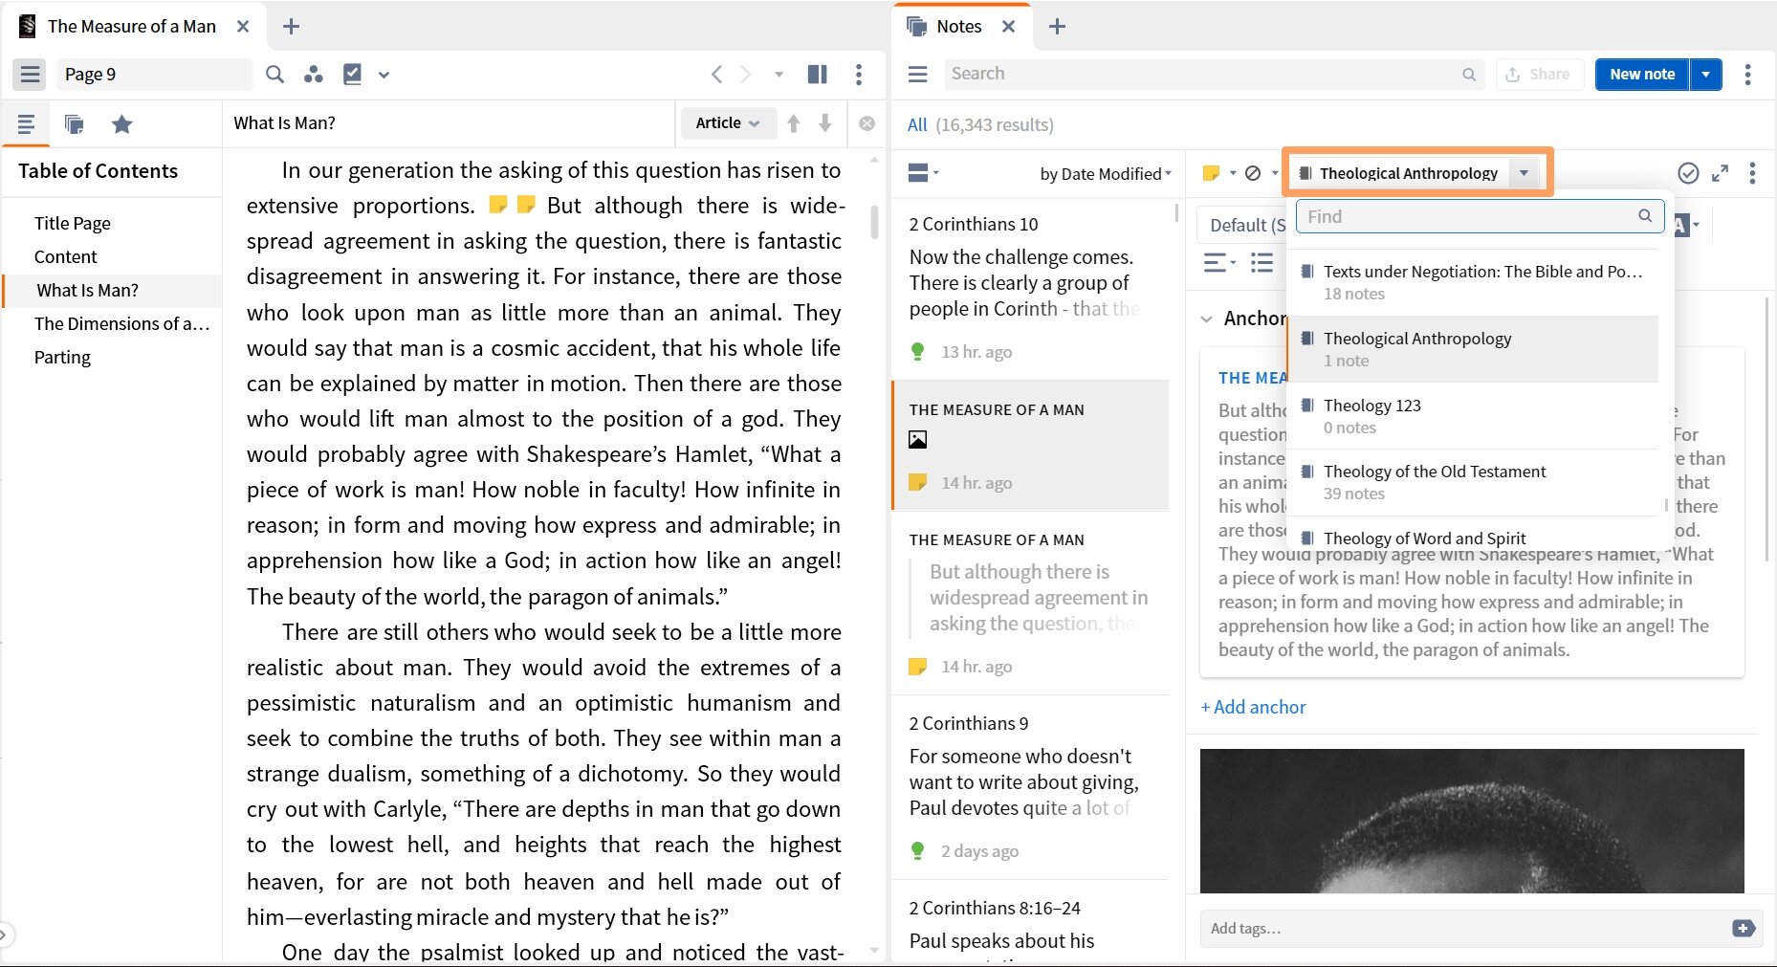
Task: Click the search magnifier in book toolbar
Action: click(274, 74)
